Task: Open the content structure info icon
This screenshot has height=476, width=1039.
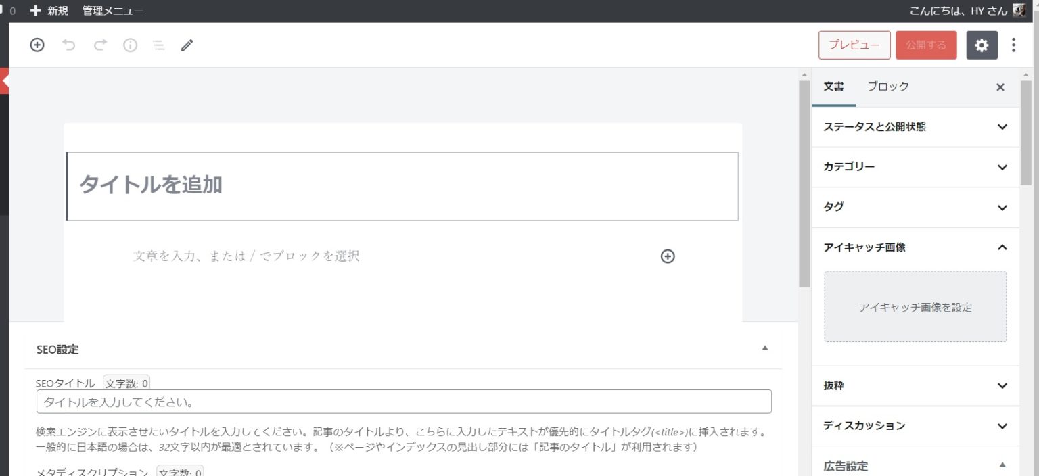Action: tap(130, 45)
